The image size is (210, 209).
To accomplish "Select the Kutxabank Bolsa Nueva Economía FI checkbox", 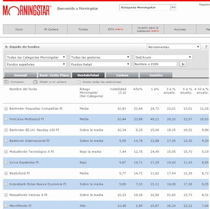I will coord(6,184).
